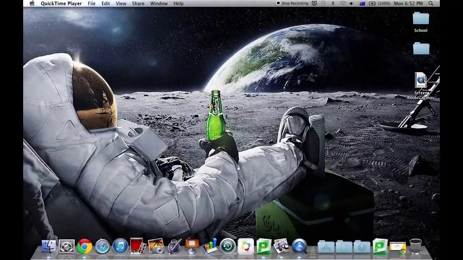Screen dimensions: 463x260
Task: Open the Documents folder stack in Dock
Action: click(344, 247)
